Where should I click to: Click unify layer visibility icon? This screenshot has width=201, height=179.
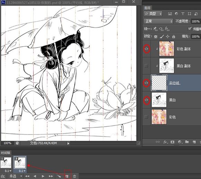[161, 29]
